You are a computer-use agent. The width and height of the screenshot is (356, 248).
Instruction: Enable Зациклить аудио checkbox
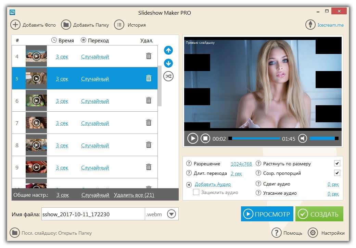pyautogui.click(x=196, y=192)
